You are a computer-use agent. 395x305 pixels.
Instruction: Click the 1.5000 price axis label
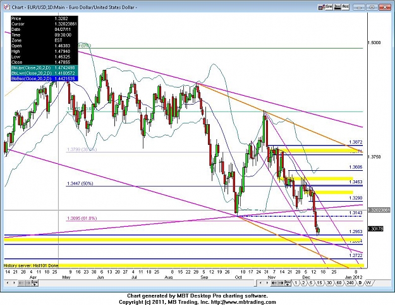[374, 43]
